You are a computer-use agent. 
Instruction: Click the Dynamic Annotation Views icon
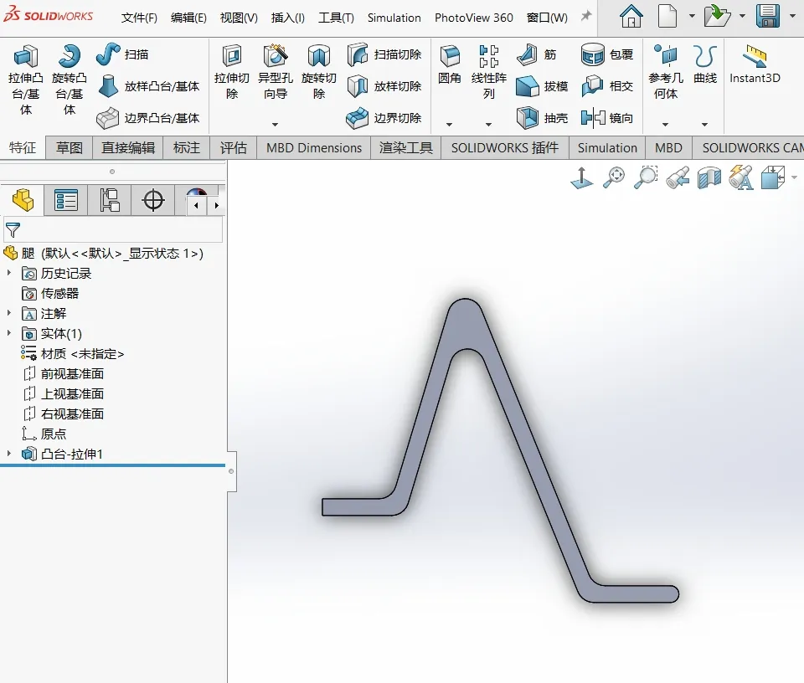pyautogui.click(x=741, y=177)
